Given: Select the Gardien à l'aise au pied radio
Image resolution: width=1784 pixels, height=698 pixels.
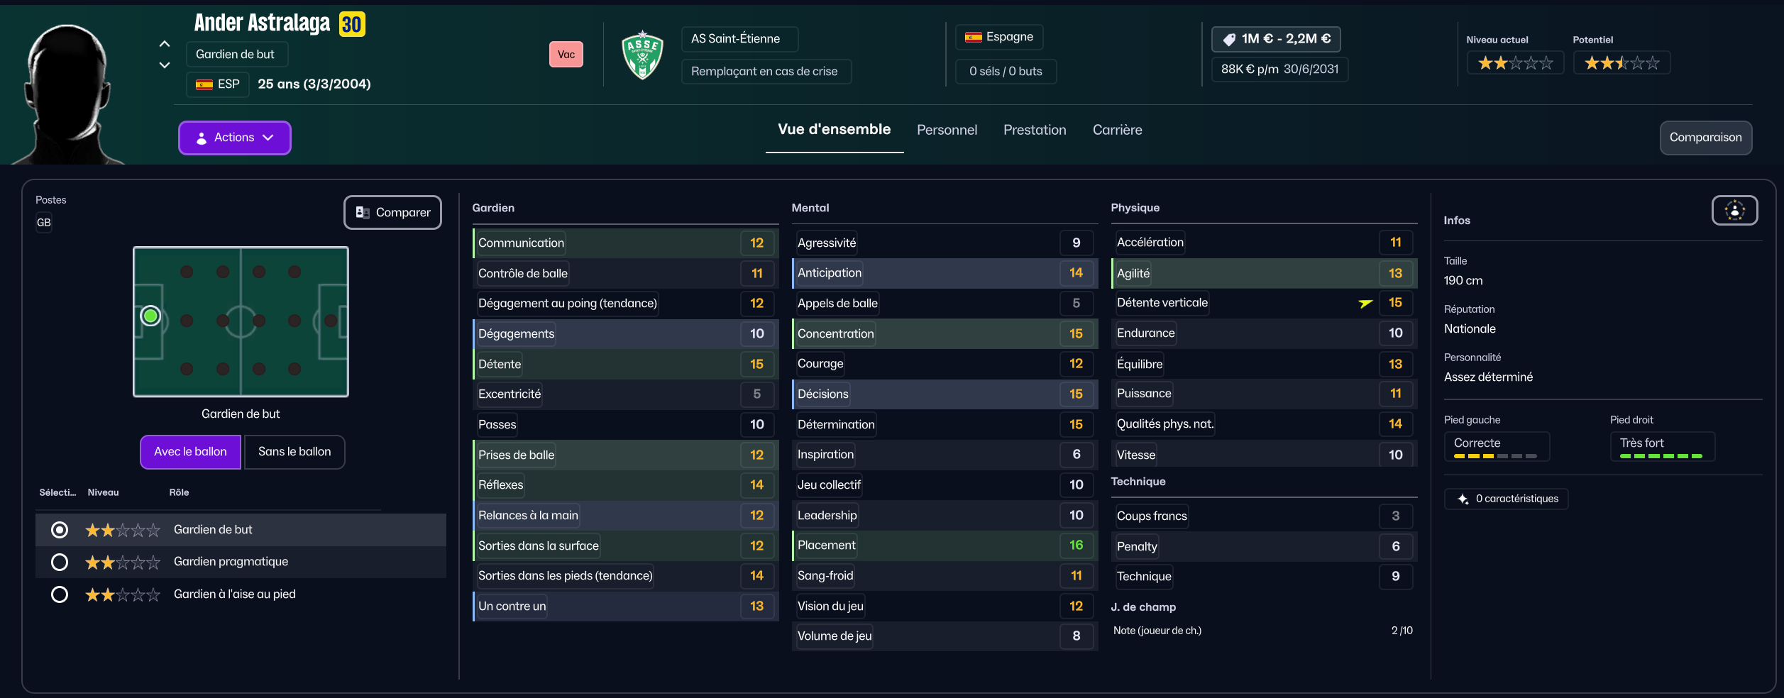Looking at the screenshot, I should click(60, 594).
